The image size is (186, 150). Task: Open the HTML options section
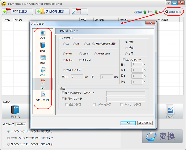point(43,72)
